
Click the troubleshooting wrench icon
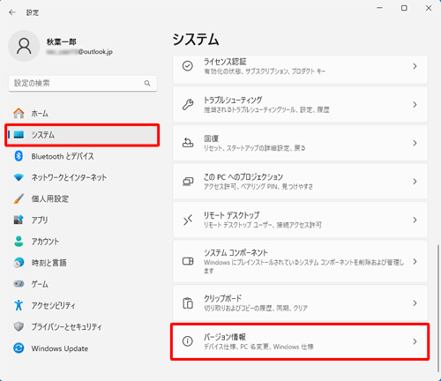pos(188,104)
